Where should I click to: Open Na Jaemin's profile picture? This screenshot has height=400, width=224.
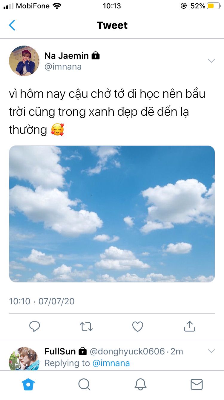[24, 61]
